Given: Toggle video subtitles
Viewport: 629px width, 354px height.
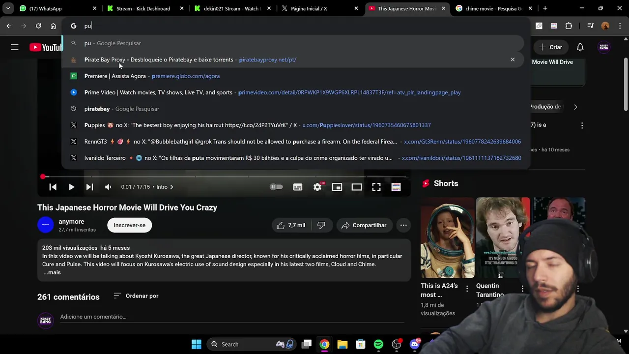Looking at the screenshot, I should [x=298, y=187].
